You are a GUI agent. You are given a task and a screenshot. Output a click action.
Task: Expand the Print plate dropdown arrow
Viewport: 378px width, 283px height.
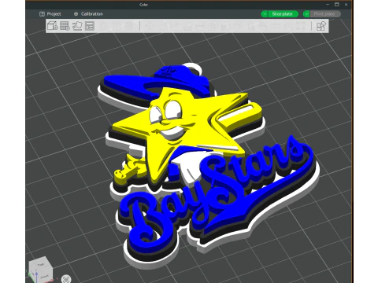[x=306, y=14]
